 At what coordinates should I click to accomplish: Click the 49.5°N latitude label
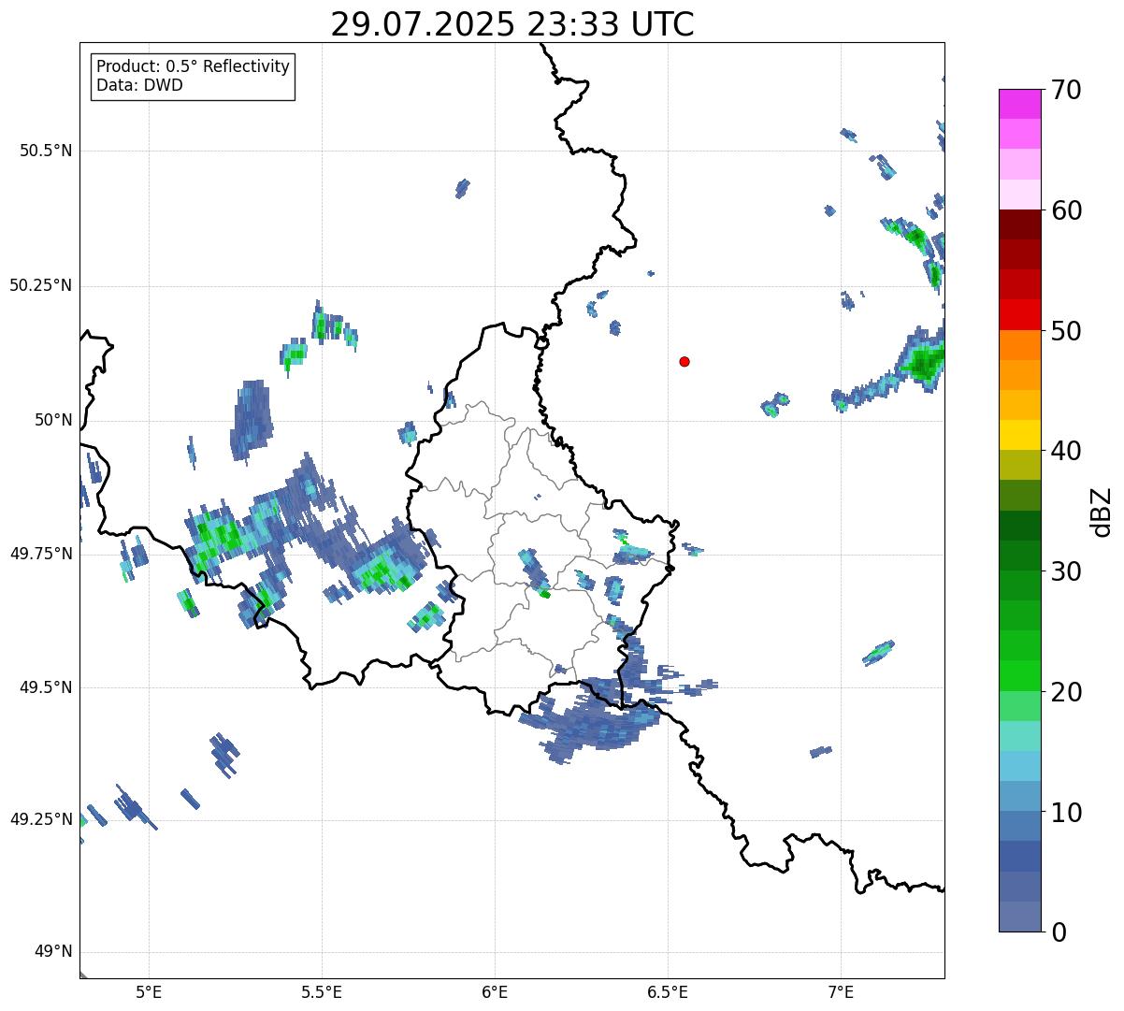click(x=46, y=687)
